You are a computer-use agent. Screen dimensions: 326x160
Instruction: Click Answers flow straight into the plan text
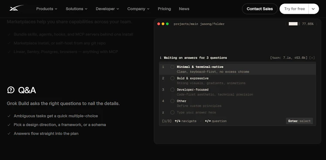tap(46, 133)
